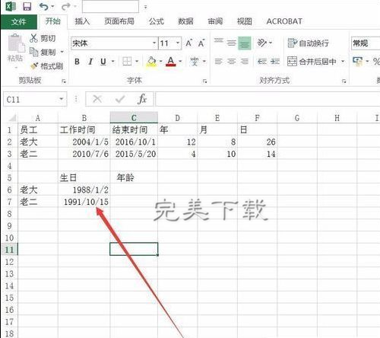Click the borders icon

(x=127, y=62)
